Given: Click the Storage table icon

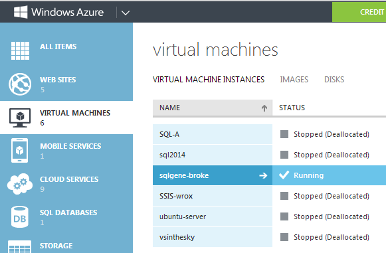Looking at the screenshot, I should (x=20, y=246).
